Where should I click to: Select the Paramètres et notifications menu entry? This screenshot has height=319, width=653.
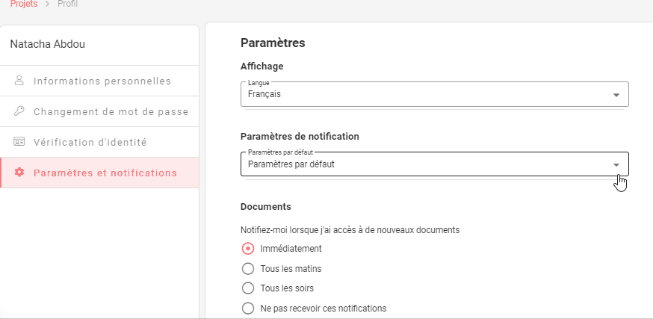(x=105, y=173)
